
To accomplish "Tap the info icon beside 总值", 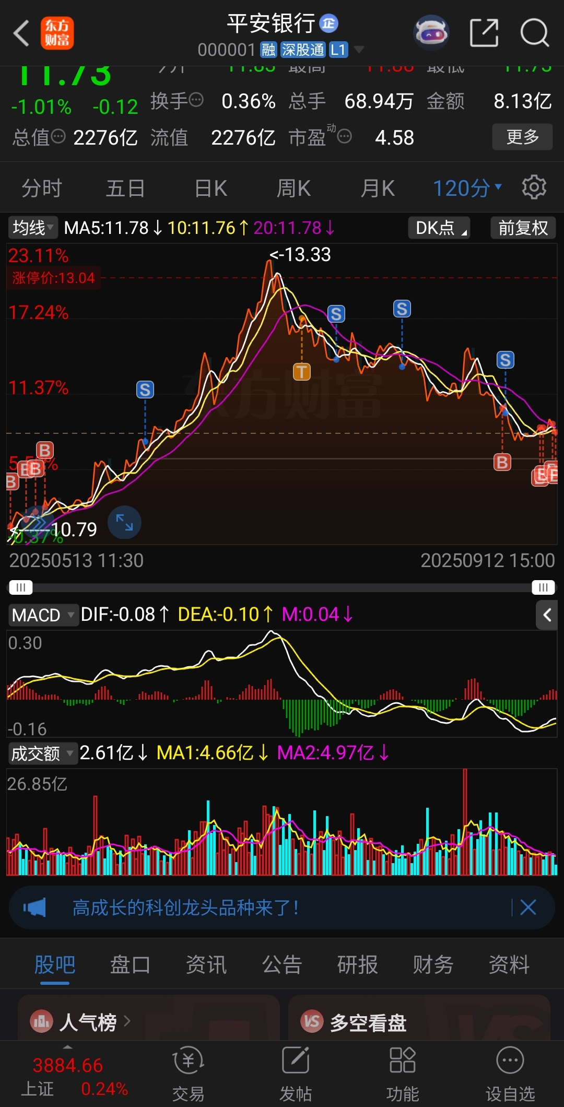I will [58, 137].
